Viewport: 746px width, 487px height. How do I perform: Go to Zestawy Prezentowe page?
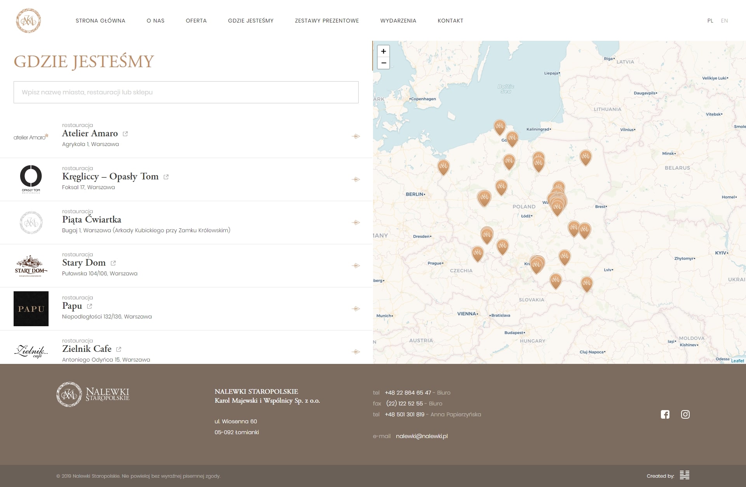326,21
